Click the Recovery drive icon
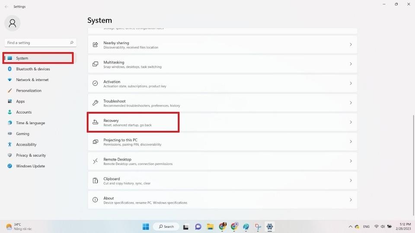 coord(95,123)
